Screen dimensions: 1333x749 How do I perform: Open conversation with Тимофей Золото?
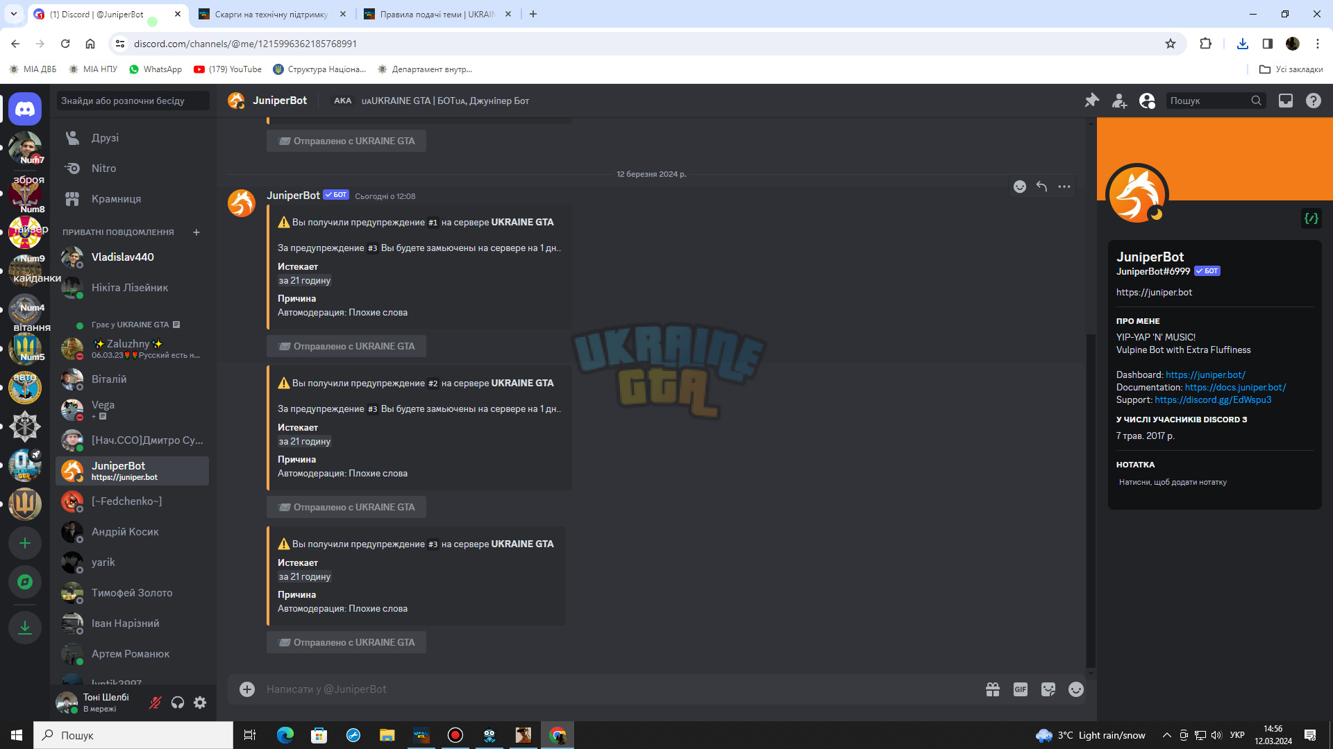[x=132, y=593]
